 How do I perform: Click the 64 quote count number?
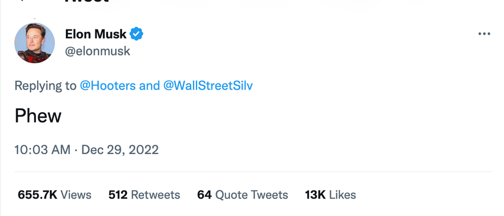(x=204, y=195)
